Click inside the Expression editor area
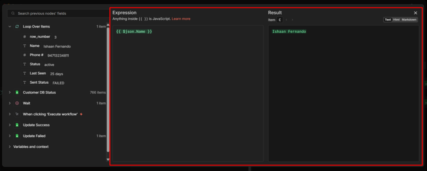This screenshot has height=171, width=427. (188, 94)
